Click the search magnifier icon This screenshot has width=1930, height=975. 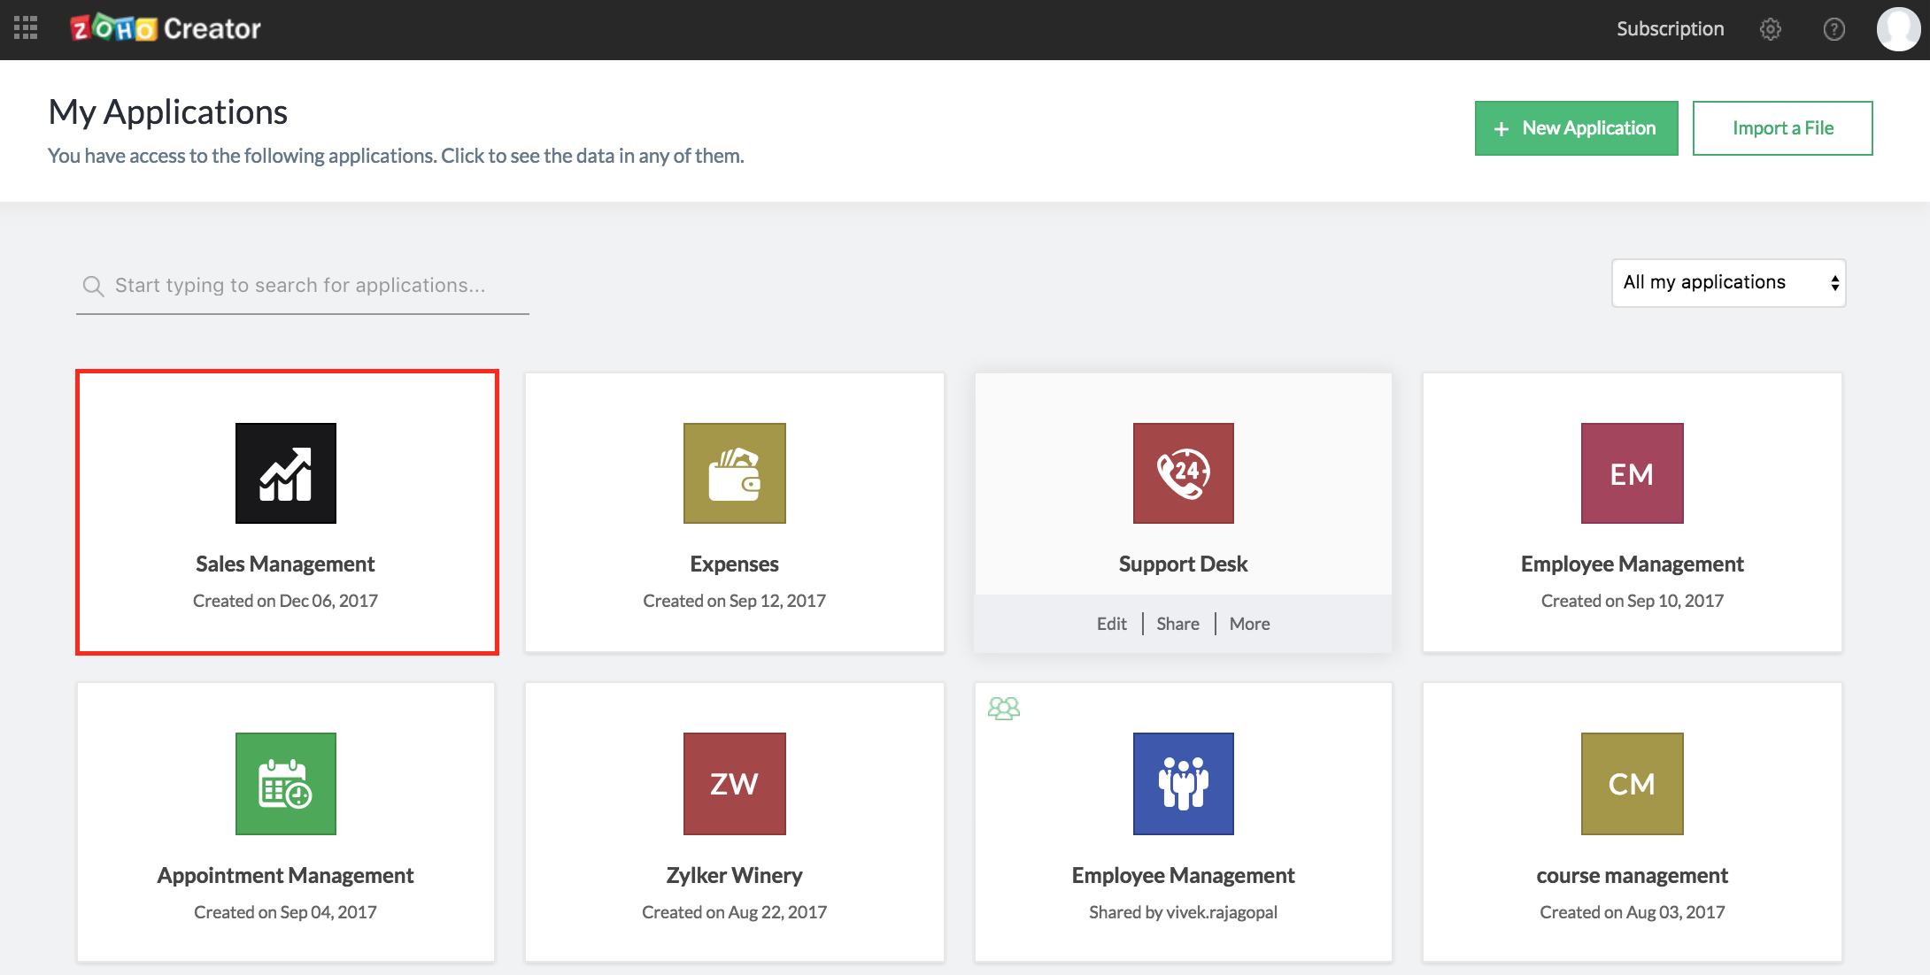tap(93, 286)
